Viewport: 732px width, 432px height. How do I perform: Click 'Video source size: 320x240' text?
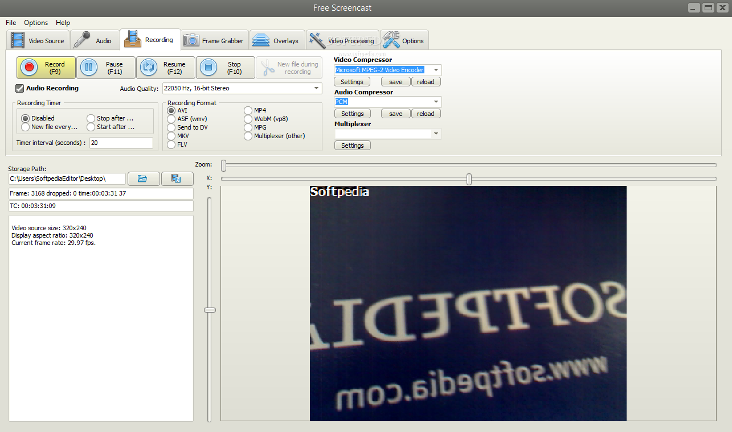pos(49,228)
